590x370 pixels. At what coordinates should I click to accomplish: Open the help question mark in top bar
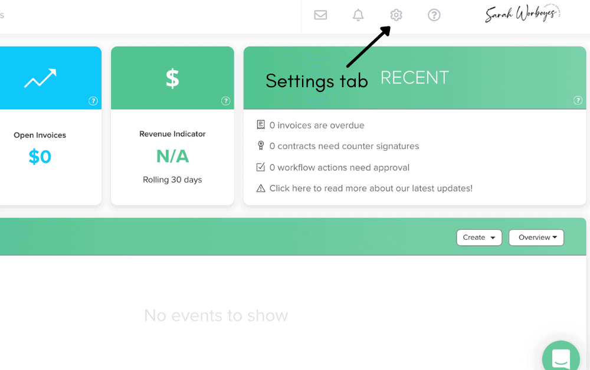click(434, 15)
